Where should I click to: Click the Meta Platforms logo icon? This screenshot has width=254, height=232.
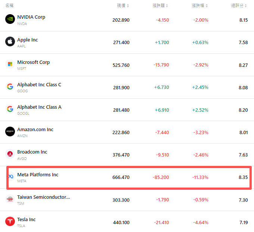[11, 177]
